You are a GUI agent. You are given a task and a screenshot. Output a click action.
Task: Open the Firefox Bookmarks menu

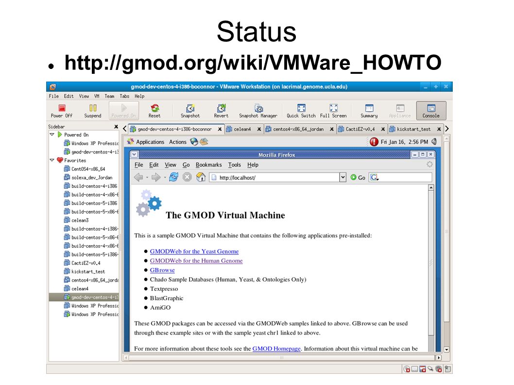(x=208, y=165)
